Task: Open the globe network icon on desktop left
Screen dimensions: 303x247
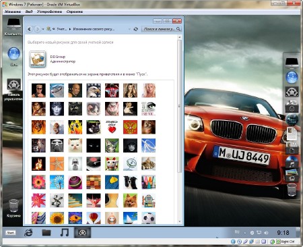Action: point(13,56)
